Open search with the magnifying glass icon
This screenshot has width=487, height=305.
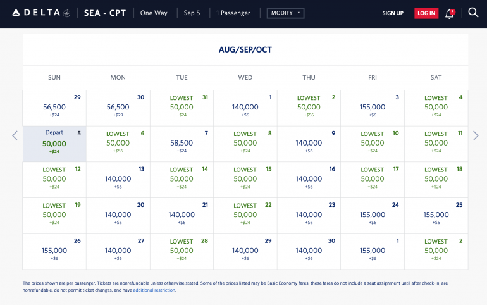(473, 13)
